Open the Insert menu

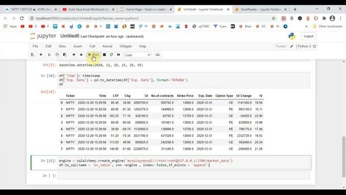click(78, 46)
